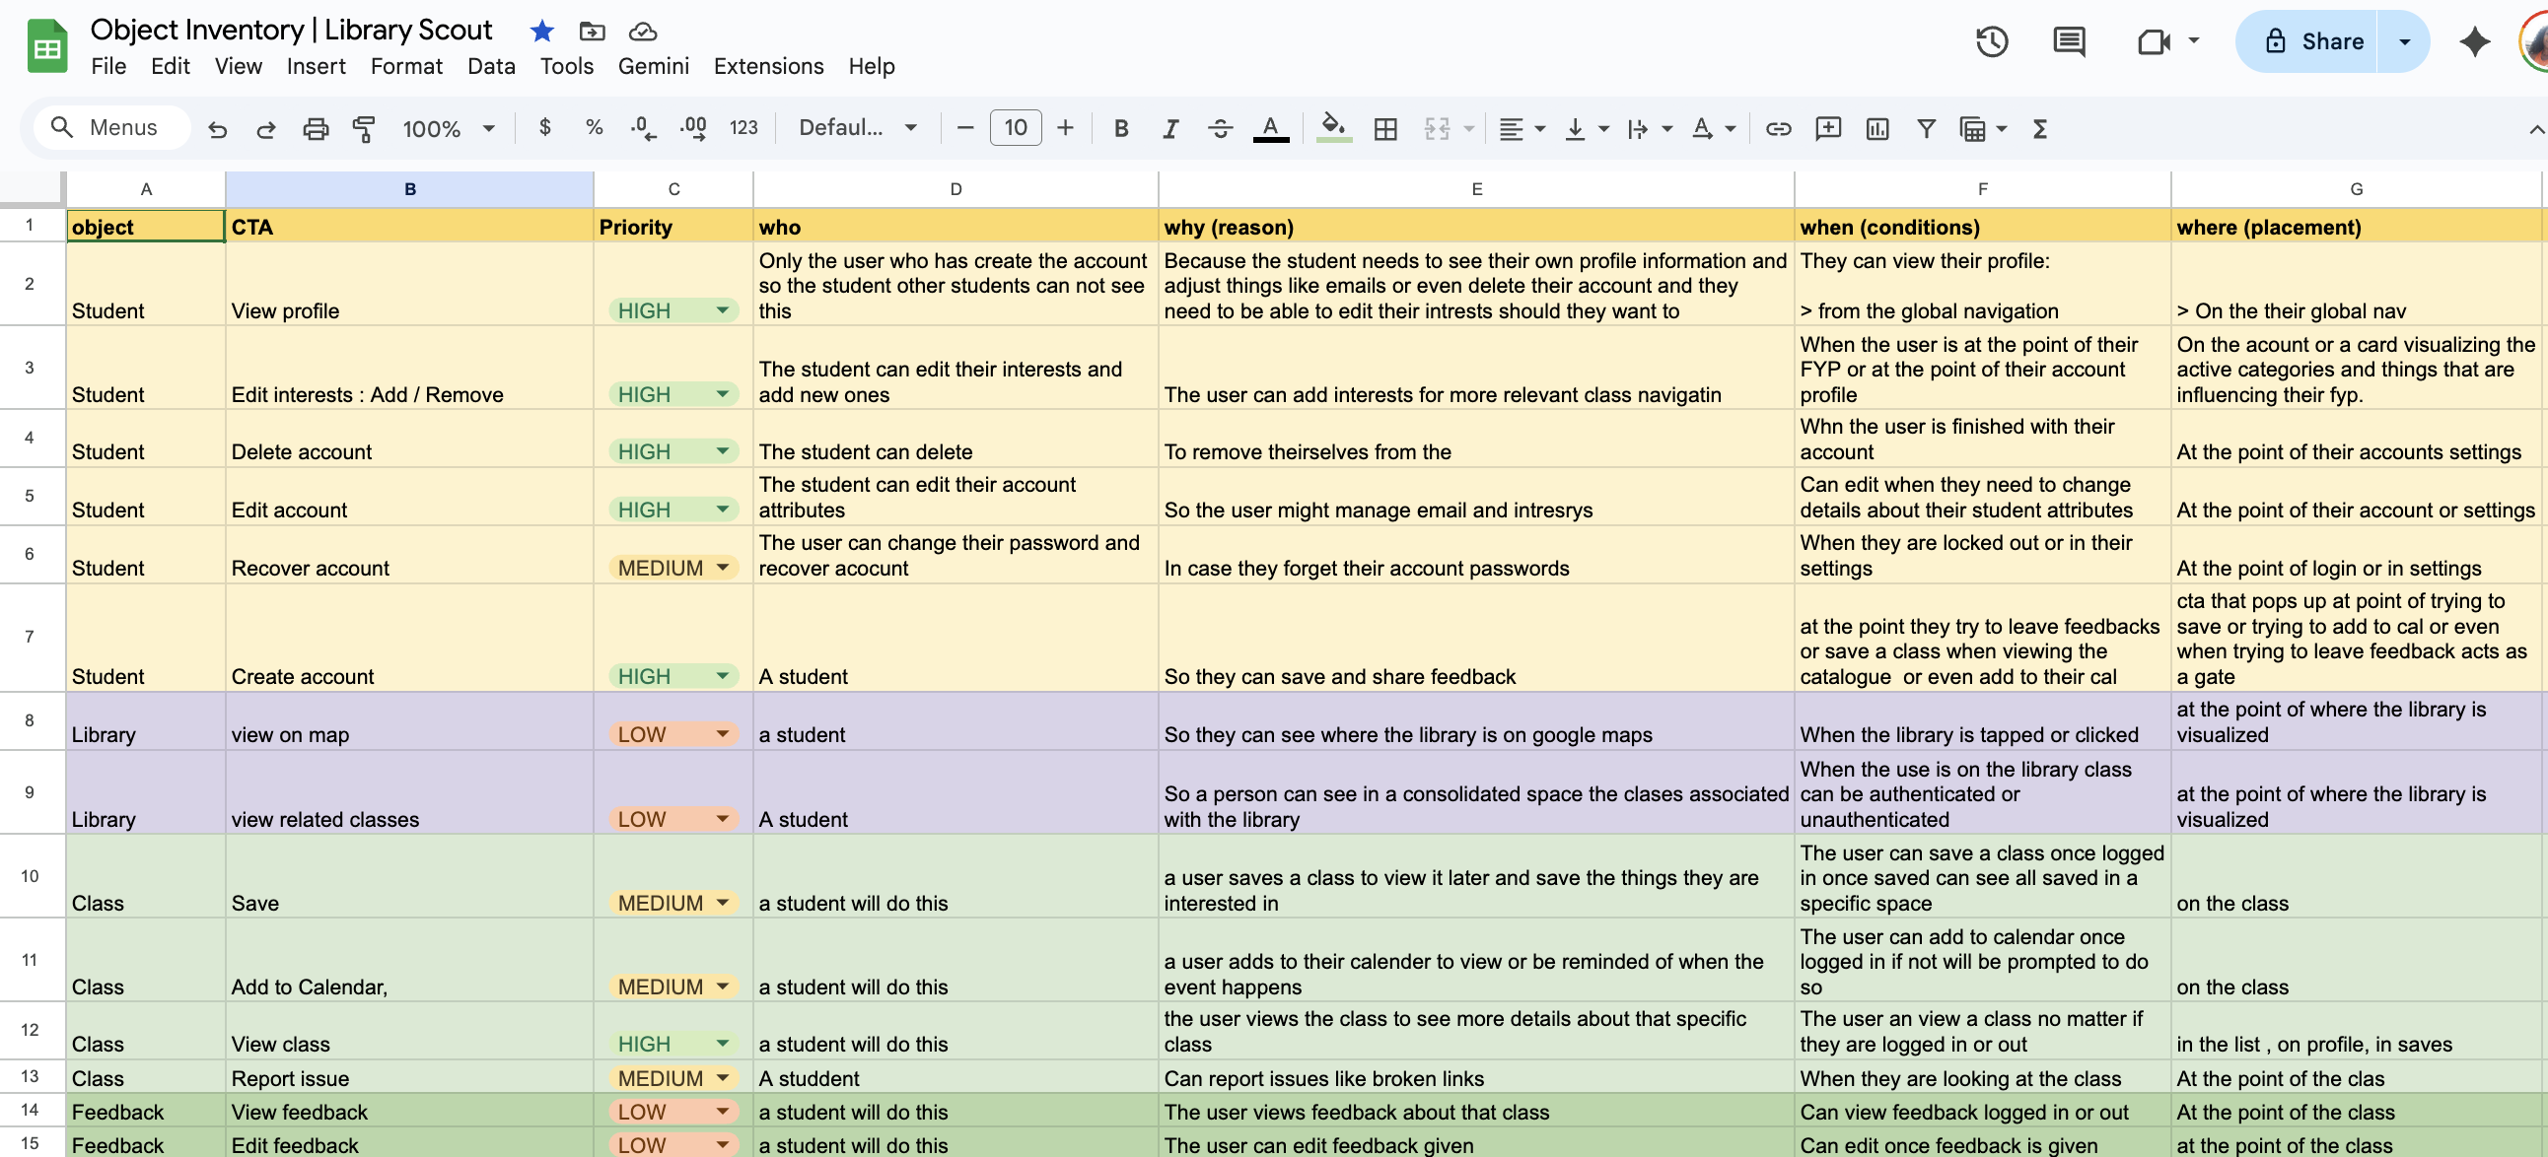Click the document title Object Inventory
This screenshot has width=2548, height=1157.
tap(291, 31)
